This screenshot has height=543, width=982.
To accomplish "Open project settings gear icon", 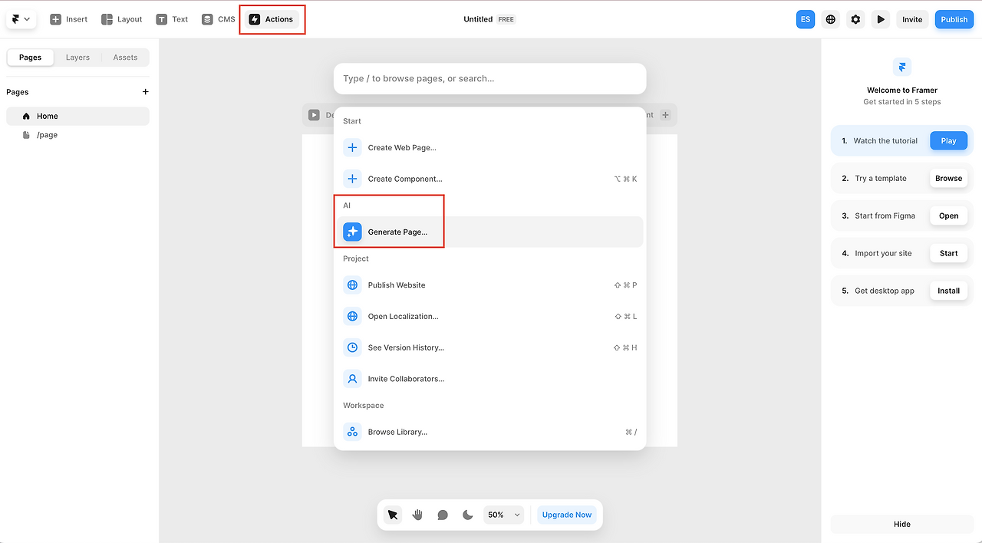I will pos(856,19).
